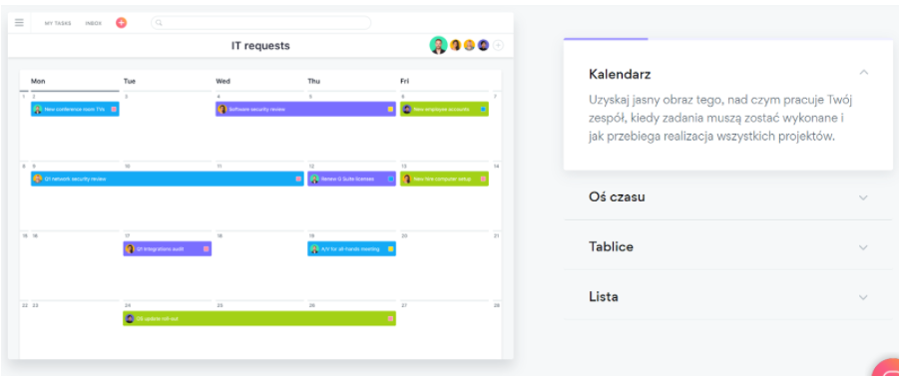The height and width of the screenshot is (376, 899).
Task: Click the search magnifier icon
Action: (x=159, y=23)
